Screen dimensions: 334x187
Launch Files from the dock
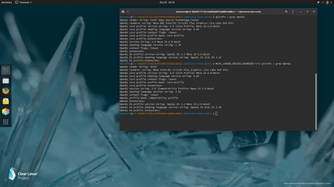(x=6, y=80)
